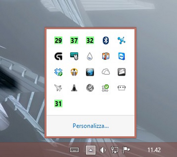The height and width of the screenshot is (157, 177).
Task: Open the OneDrive cloud tray icon
Action: pyautogui.click(x=106, y=72)
